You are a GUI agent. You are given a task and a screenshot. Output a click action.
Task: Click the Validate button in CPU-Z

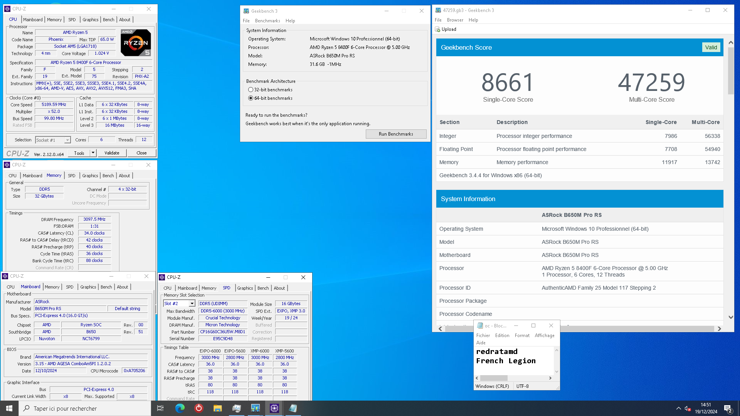(x=112, y=153)
